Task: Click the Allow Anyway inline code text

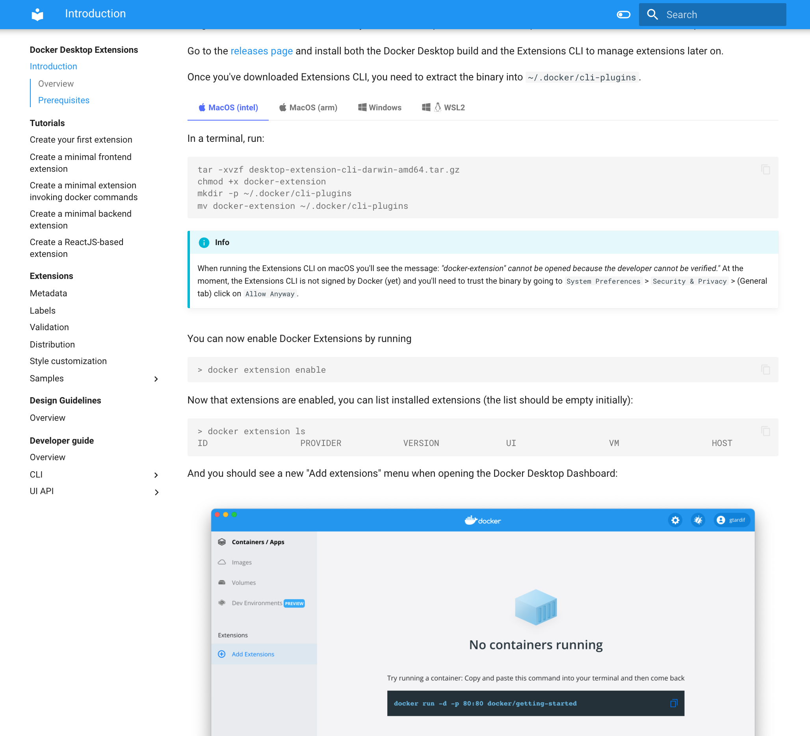Action: (270, 294)
